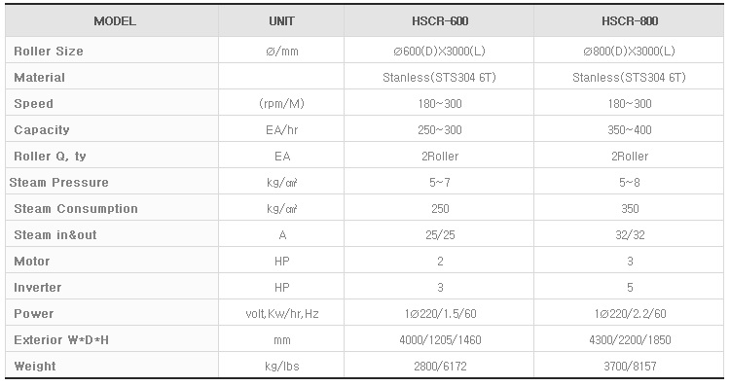Select the Exterior W*D*H row label
This screenshot has width=730, height=386.
pyautogui.click(x=61, y=340)
